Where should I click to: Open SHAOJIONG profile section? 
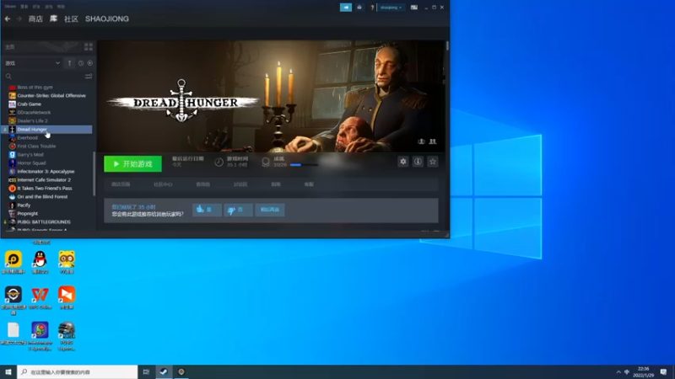click(x=107, y=19)
